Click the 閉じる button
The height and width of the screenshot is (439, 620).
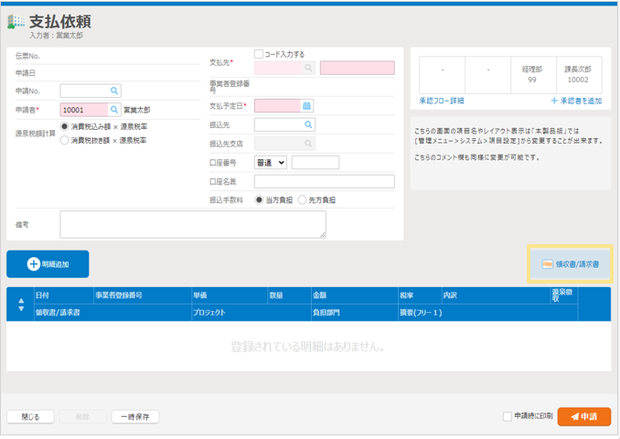[x=30, y=417]
